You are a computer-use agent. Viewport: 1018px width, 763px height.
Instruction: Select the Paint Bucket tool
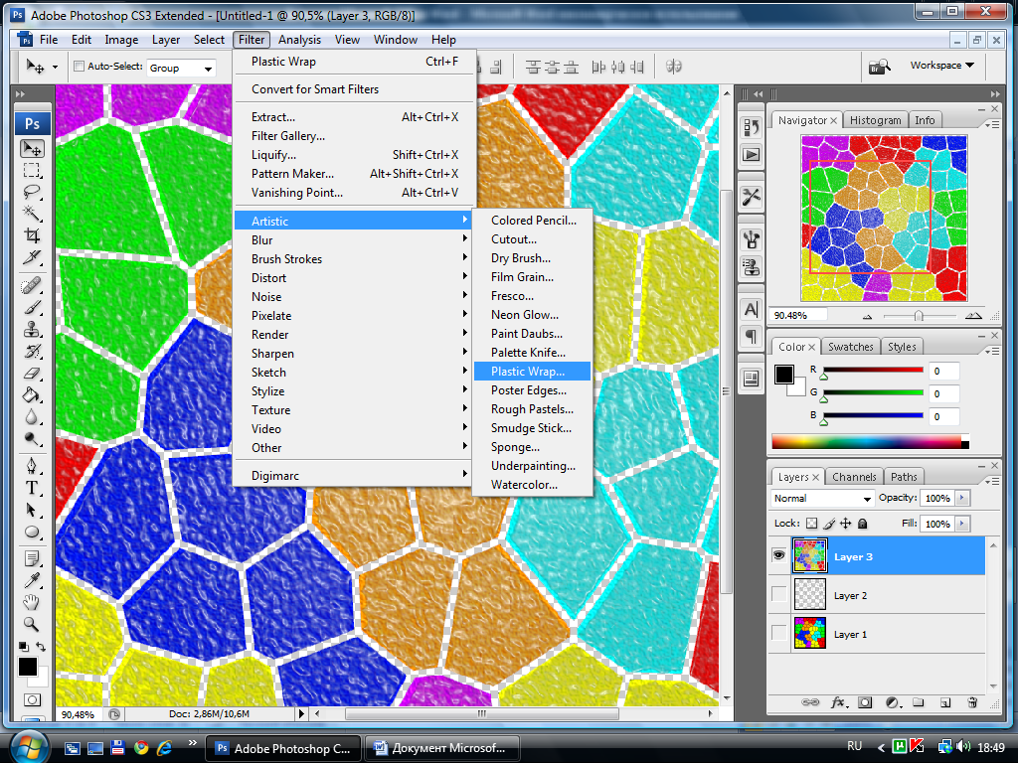[x=32, y=395]
